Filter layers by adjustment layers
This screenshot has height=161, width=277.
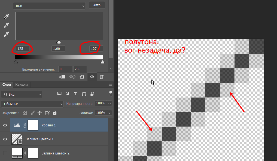coord(68,94)
